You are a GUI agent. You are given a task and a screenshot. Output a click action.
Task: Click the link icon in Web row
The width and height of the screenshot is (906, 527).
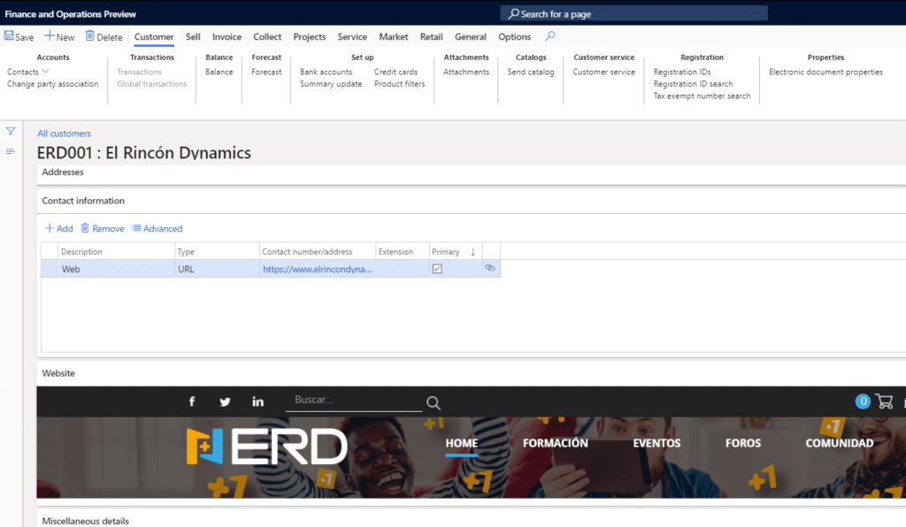pos(490,268)
